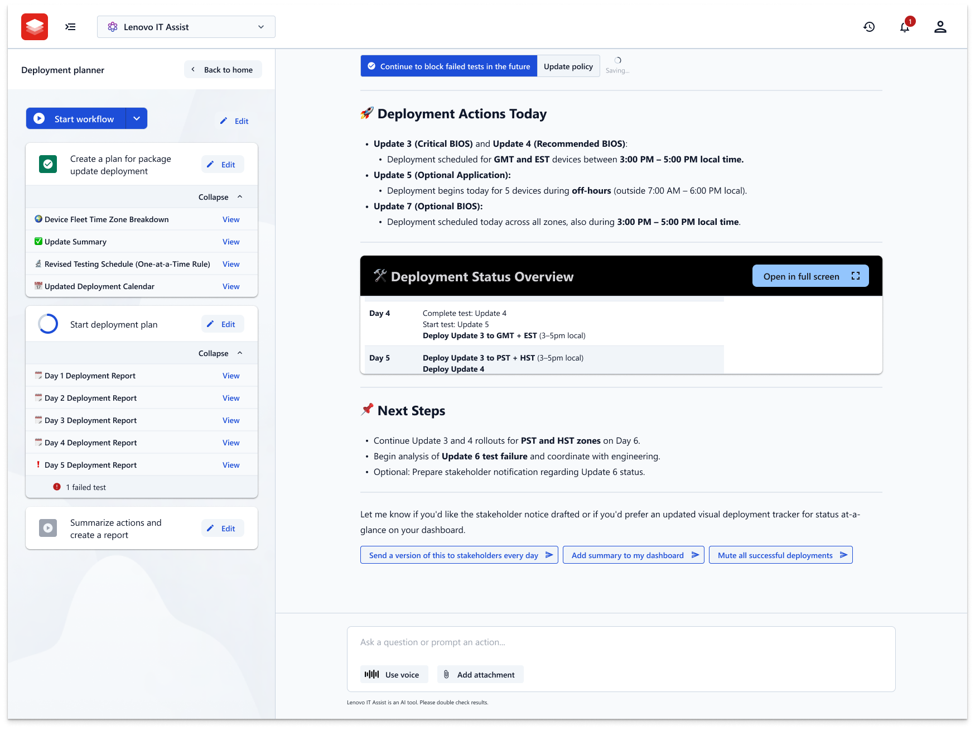Go Back to home
This screenshot has height=730, width=975.
(223, 70)
